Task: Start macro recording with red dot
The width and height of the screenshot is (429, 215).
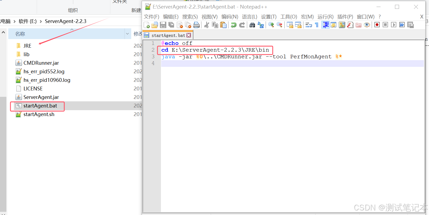Action: tap(377, 25)
